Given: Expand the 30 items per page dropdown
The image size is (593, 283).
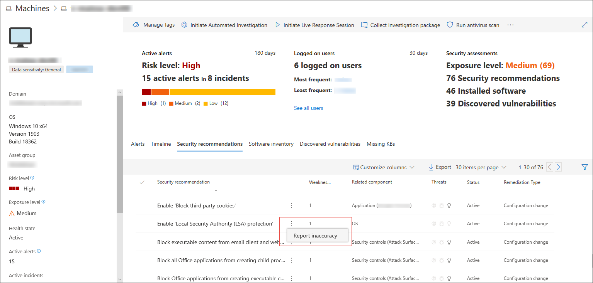Looking at the screenshot, I should point(481,167).
